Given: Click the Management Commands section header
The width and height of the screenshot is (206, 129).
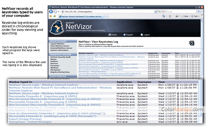Looking at the screenshot, I should click(x=63, y=54).
